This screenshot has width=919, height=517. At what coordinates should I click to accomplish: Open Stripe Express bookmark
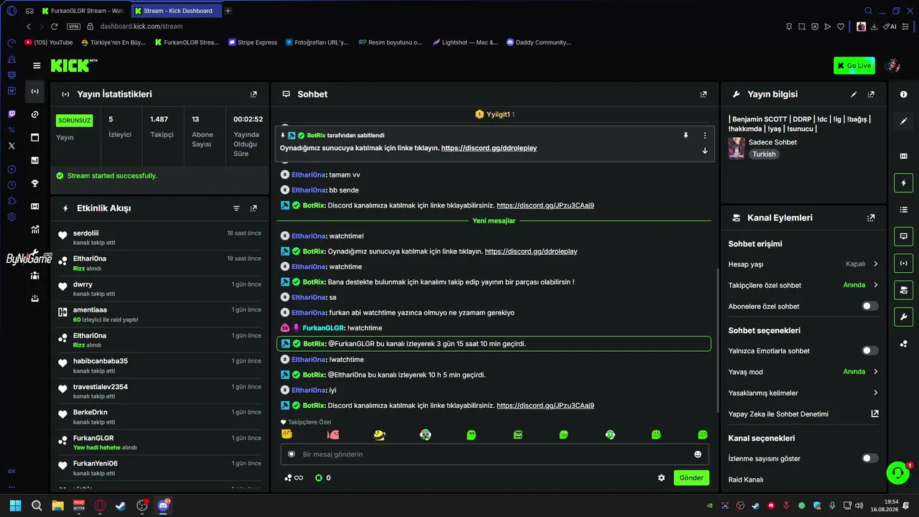253,42
